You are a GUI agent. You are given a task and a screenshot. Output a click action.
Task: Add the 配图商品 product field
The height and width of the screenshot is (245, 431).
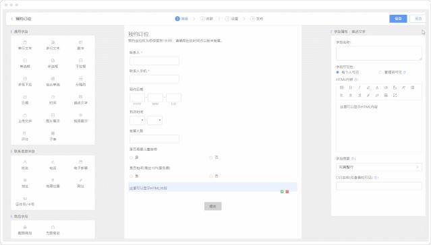(25, 230)
